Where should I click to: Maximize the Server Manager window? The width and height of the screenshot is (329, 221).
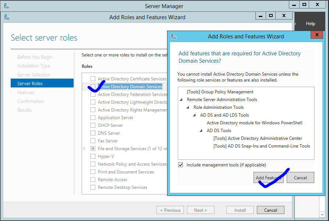(x=304, y=4)
